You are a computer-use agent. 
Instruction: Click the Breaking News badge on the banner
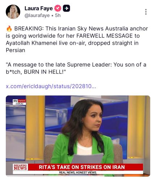point(20,167)
